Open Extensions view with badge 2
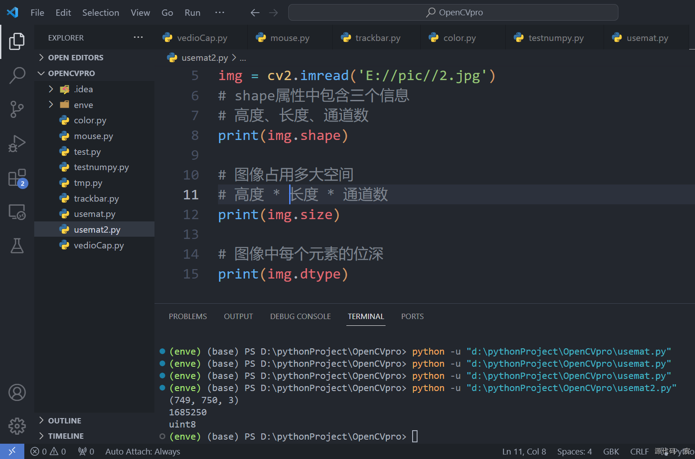 click(x=17, y=178)
